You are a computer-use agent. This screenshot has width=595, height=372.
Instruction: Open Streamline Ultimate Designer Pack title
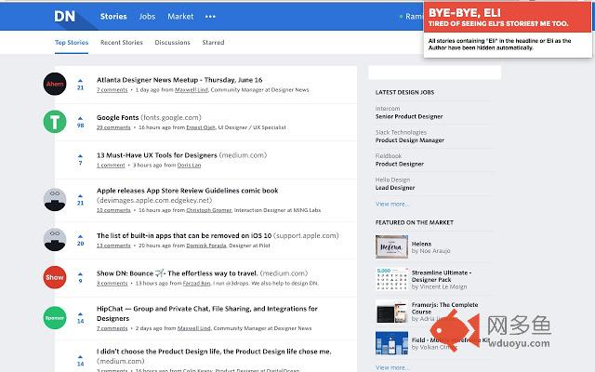(x=442, y=276)
